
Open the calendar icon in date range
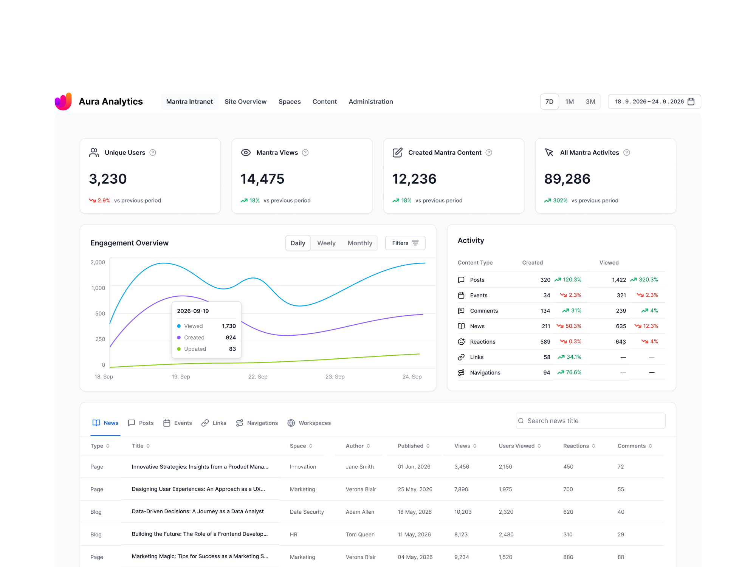click(691, 102)
